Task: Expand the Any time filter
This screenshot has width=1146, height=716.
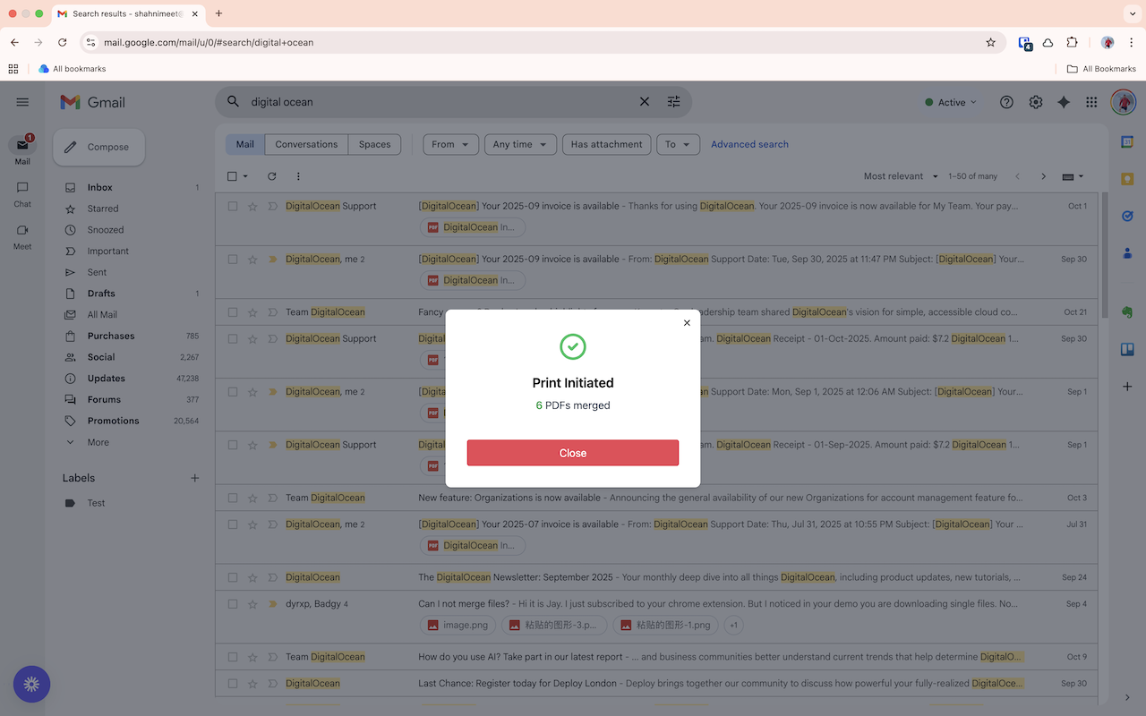Action: [520, 144]
